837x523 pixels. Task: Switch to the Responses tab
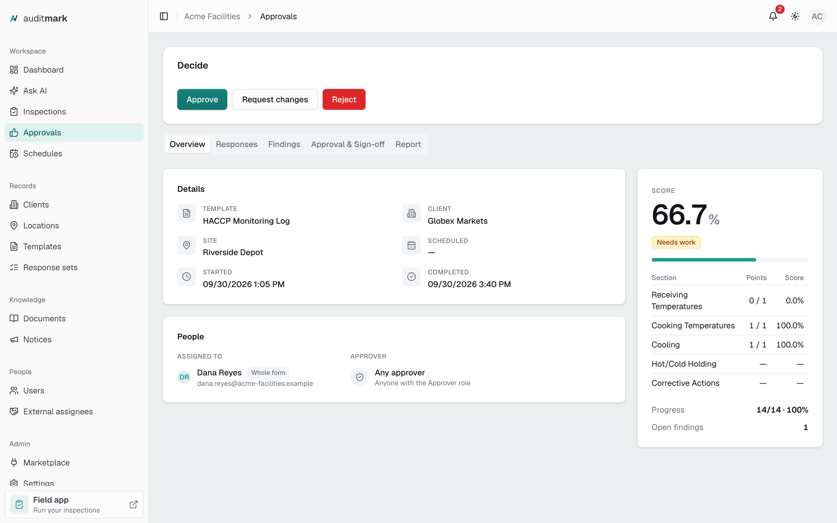[237, 144]
